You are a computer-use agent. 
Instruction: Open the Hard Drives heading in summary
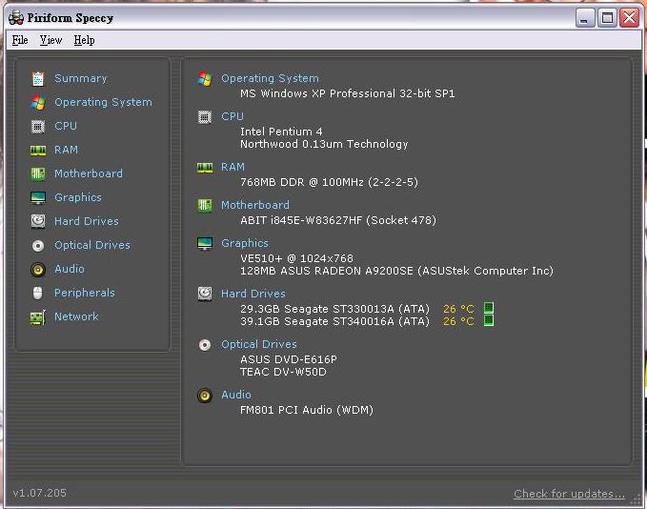[x=253, y=294]
